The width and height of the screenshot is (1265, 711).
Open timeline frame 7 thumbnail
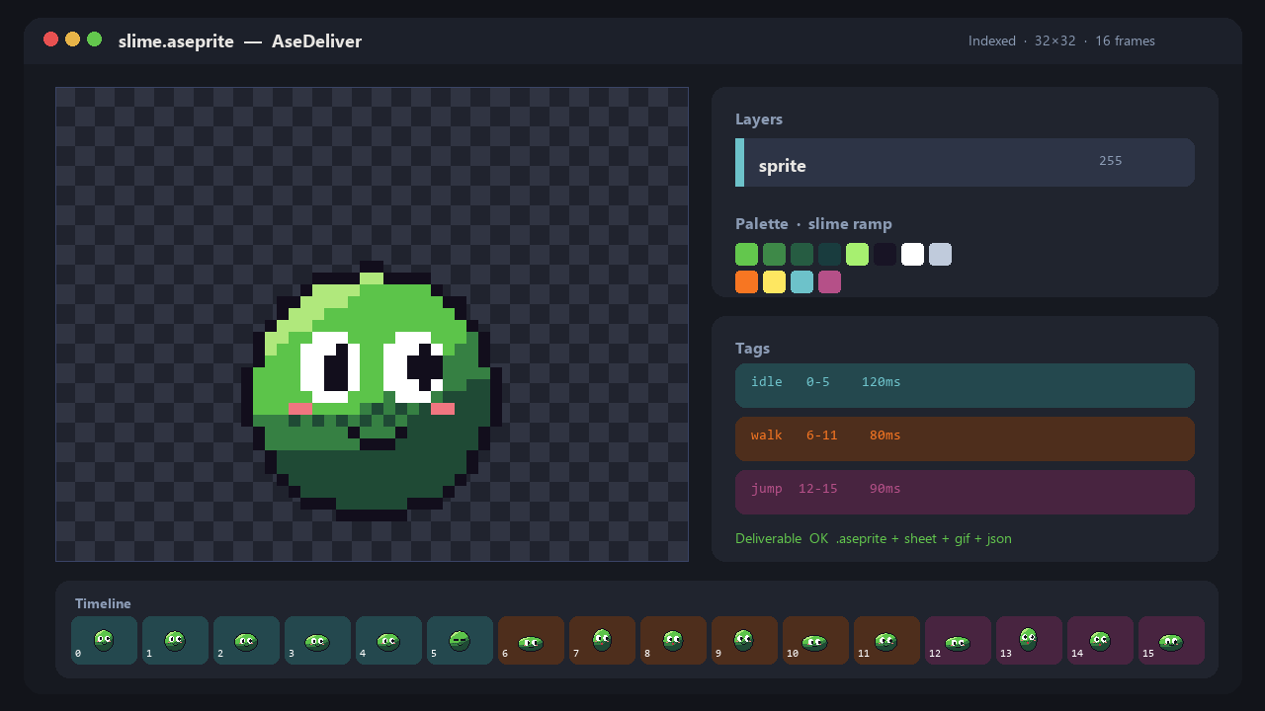click(x=602, y=641)
